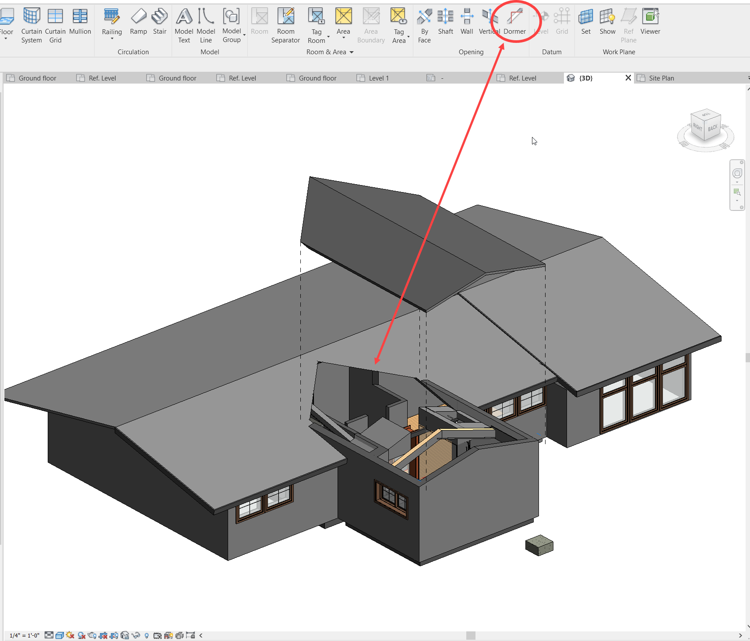Open the Level 1 view tab

(379, 78)
